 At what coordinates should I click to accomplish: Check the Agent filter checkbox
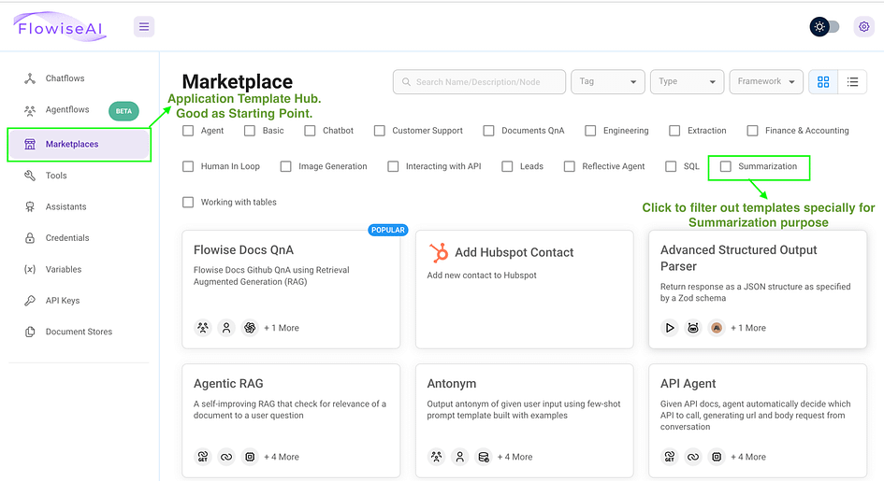(188, 131)
